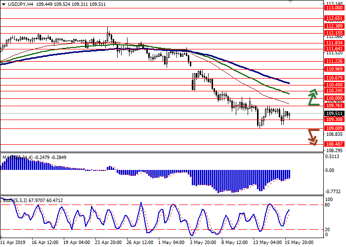Click the 112.155 price level label
The width and height of the screenshot is (346, 247).
tap(334, 33)
